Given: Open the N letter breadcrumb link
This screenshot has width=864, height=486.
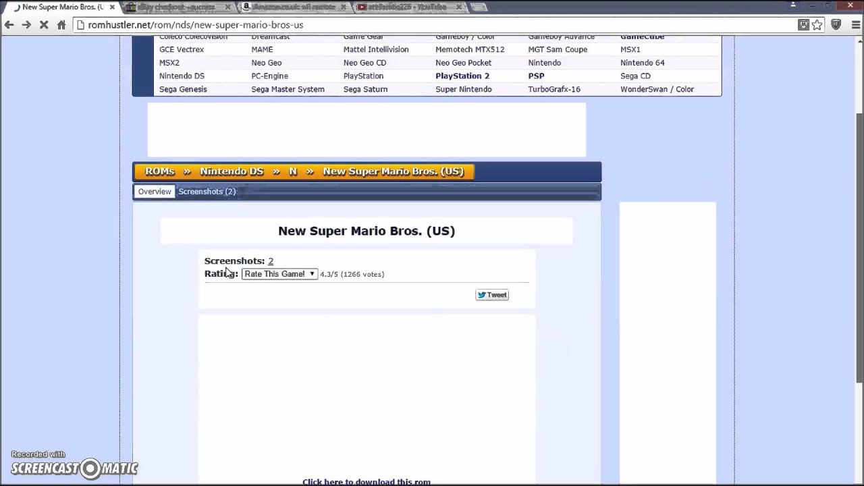Looking at the screenshot, I should pos(293,171).
